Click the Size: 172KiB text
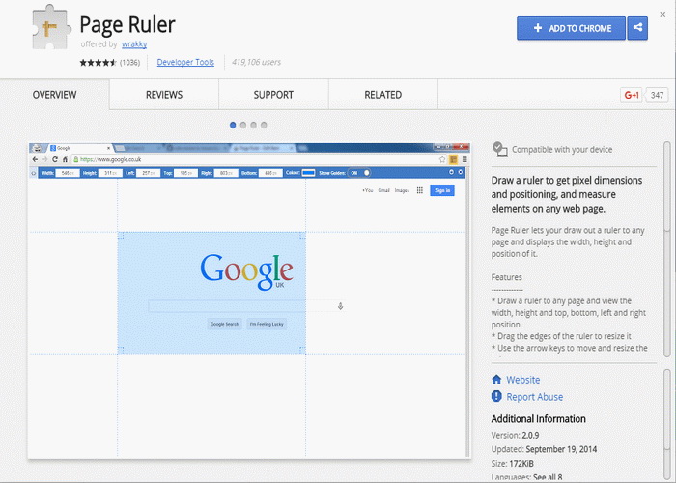This screenshot has height=483, width=676. tap(512, 464)
